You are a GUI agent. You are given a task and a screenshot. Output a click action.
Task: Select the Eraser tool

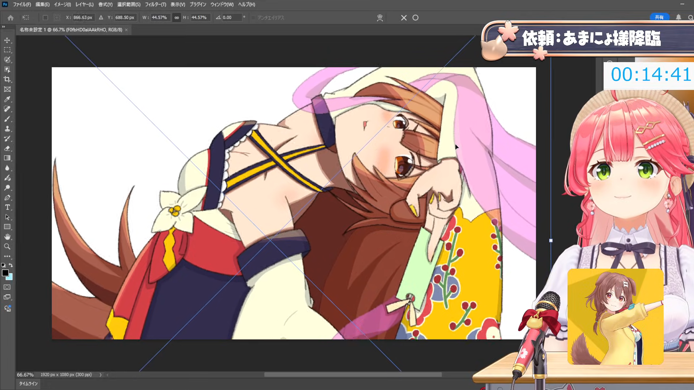(7, 148)
